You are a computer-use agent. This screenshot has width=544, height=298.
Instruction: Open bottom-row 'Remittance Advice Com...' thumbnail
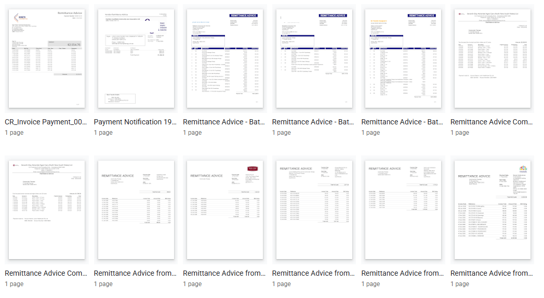[46, 210]
